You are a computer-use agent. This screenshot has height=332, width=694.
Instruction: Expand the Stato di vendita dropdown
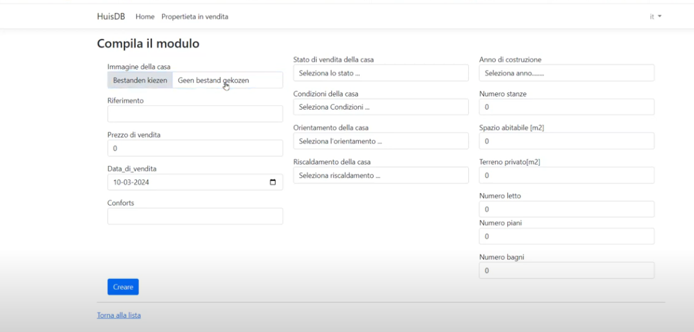click(380, 73)
